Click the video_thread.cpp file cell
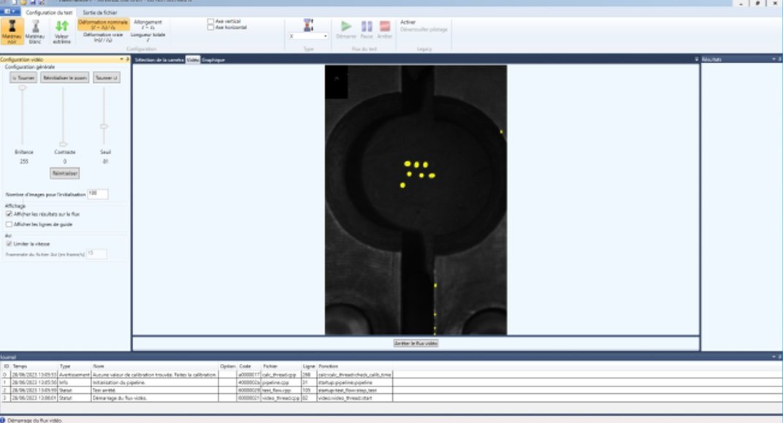The image size is (783, 423). click(x=281, y=398)
